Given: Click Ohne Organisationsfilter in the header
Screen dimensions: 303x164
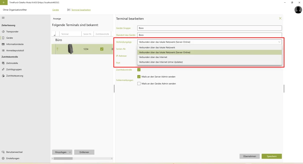Looking at the screenshot, I should 15,10.
